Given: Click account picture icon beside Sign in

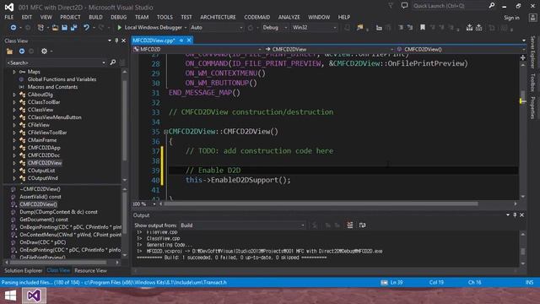Looking at the screenshot, I should [x=532, y=18].
